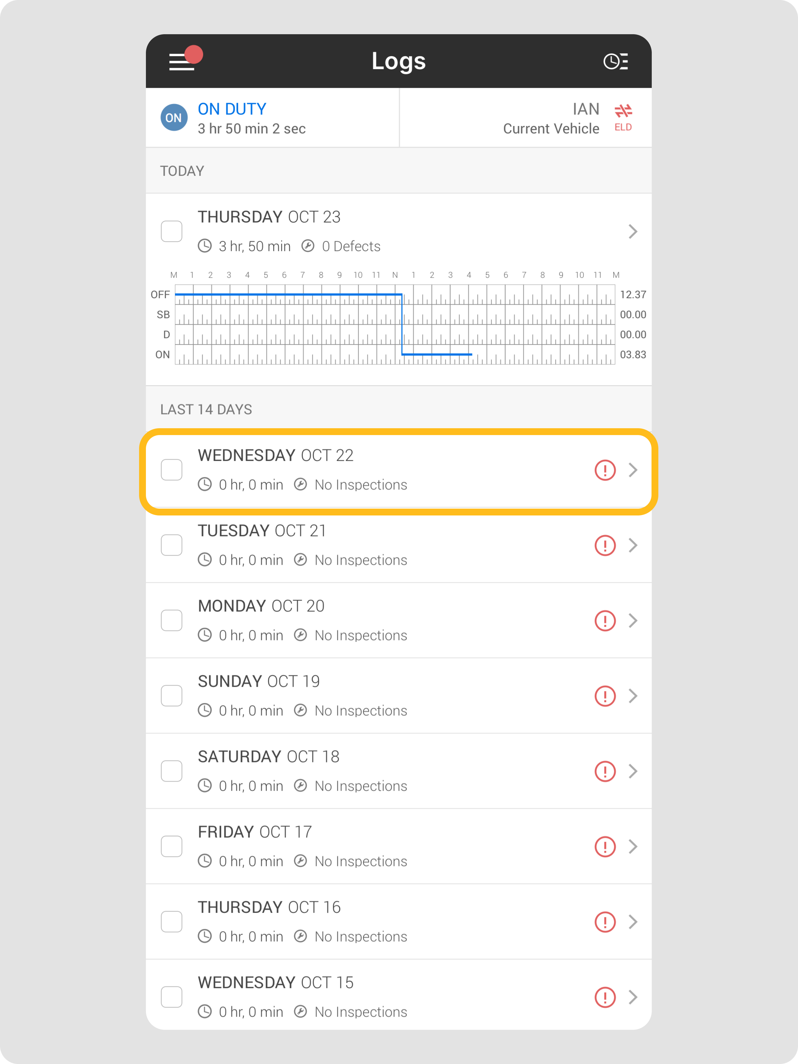
Task: Tap the ON DUTY status text
Action: coord(232,109)
